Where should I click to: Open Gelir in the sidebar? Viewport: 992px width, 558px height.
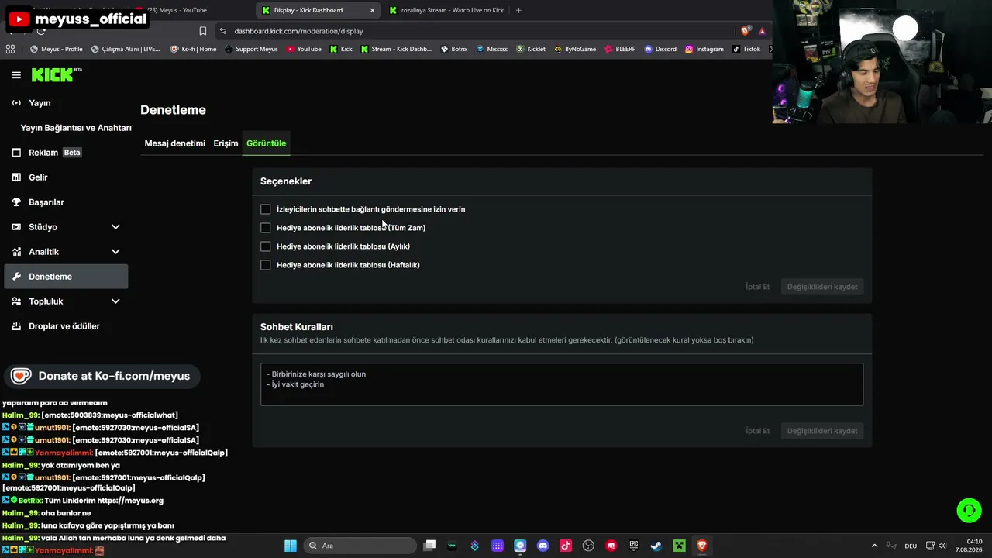coord(66,177)
